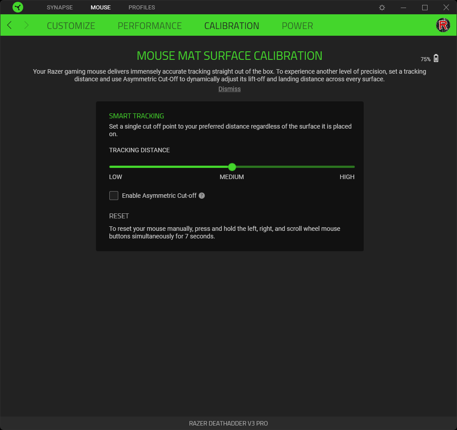Click the Asymmetric Cut-off help question mark

click(x=202, y=196)
